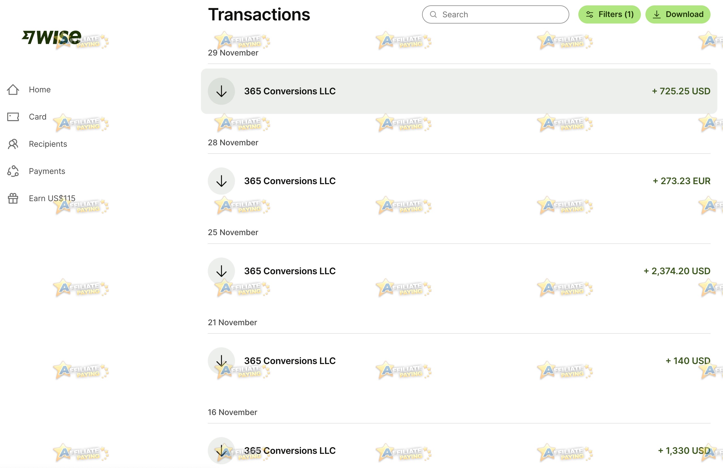
Task: Click the 28 November date header
Action: pos(233,142)
